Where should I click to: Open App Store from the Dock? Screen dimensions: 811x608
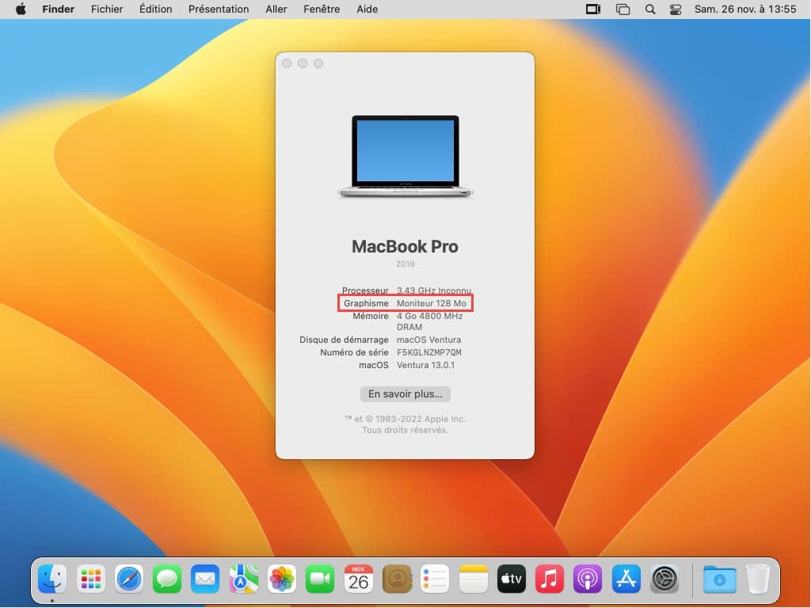[626, 579]
